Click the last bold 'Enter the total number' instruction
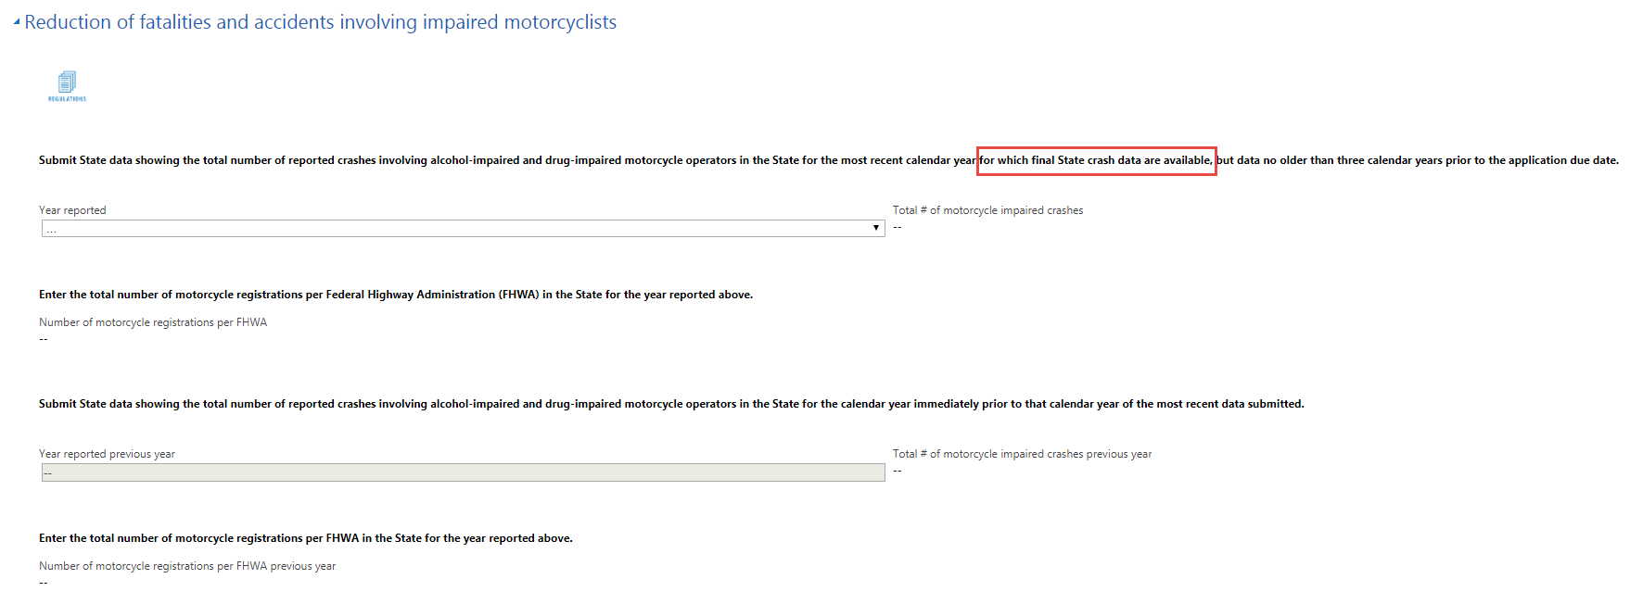 point(306,538)
